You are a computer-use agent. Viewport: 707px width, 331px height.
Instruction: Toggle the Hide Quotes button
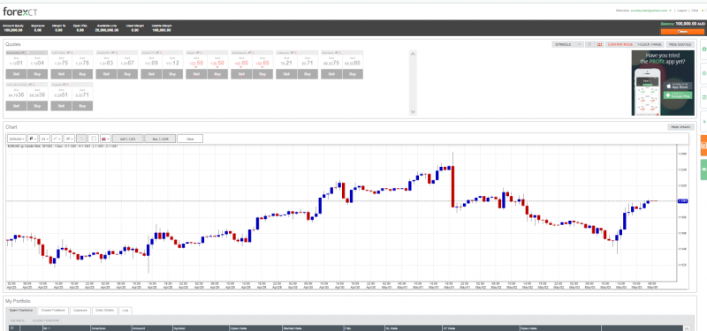point(680,45)
